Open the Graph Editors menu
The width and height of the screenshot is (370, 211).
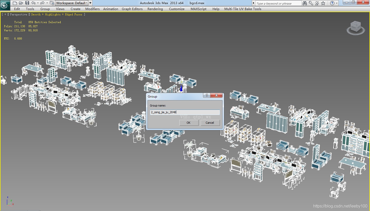tap(132, 9)
